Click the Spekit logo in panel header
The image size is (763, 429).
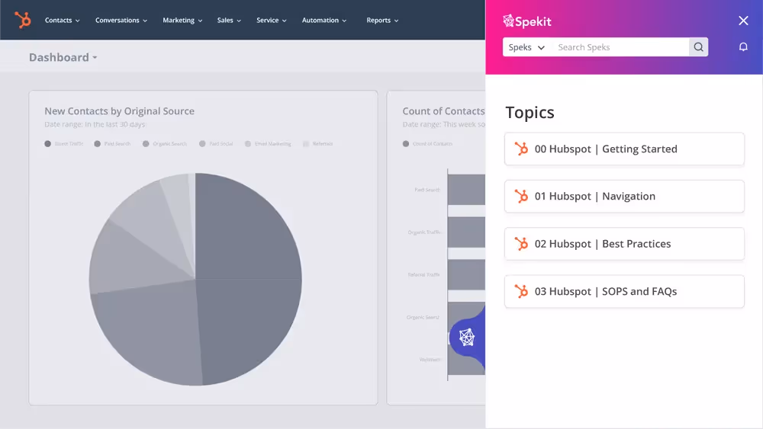527,21
